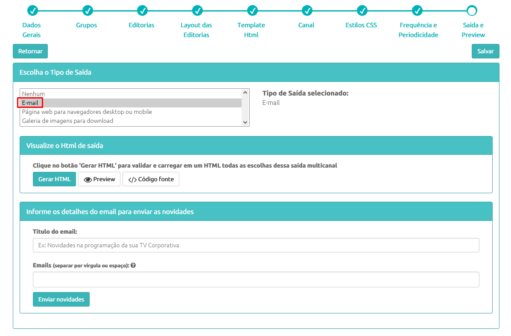Click the help question mark beside Emails label
511x336 pixels.
(x=133, y=265)
